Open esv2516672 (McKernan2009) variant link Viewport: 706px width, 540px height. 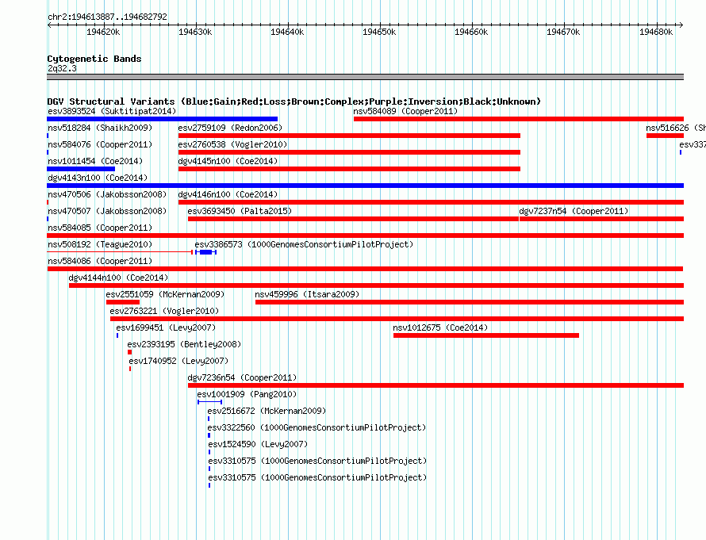pos(267,411)
